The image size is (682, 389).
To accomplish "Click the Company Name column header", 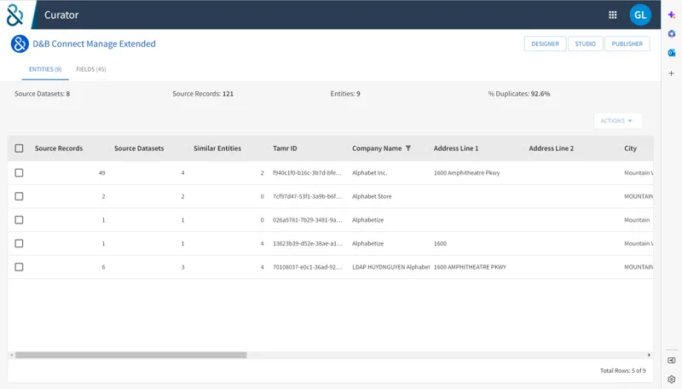I will [377, 148].
